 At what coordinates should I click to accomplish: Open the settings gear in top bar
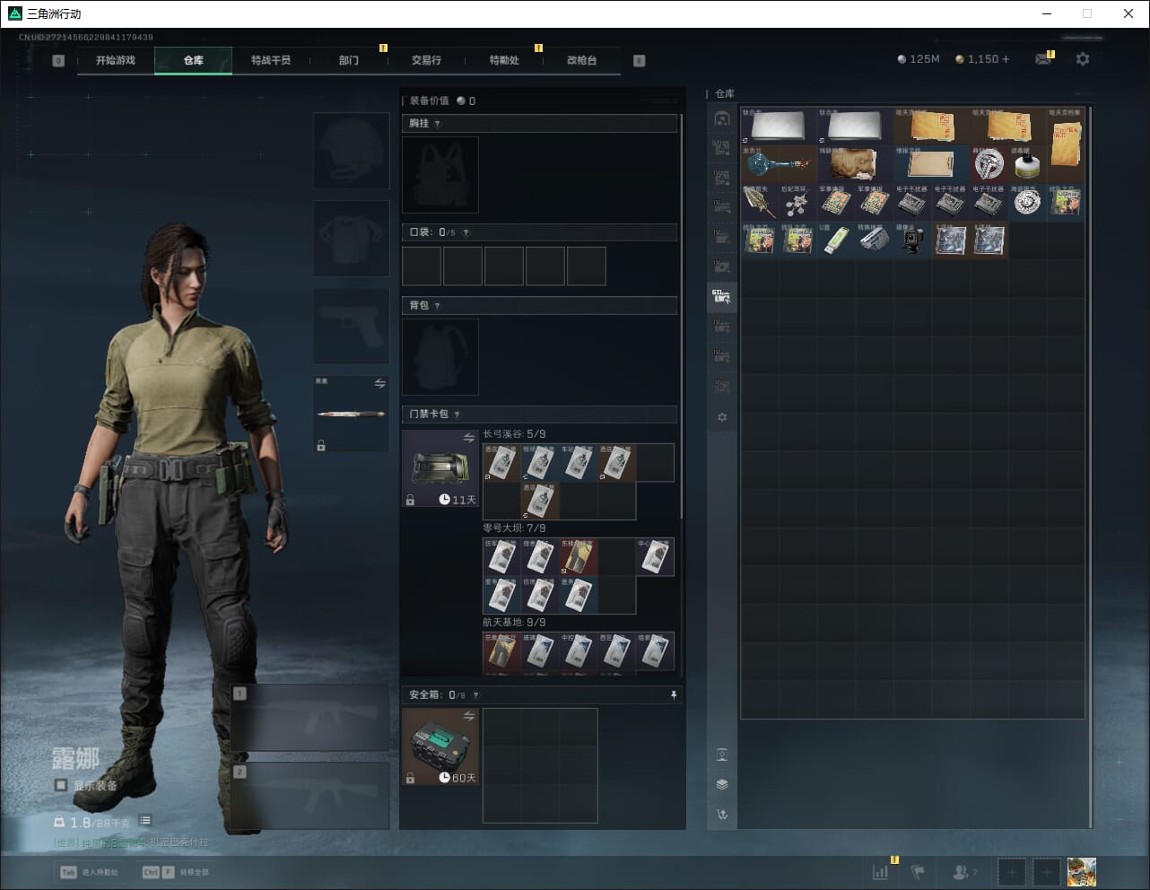tap(1083, 59)
